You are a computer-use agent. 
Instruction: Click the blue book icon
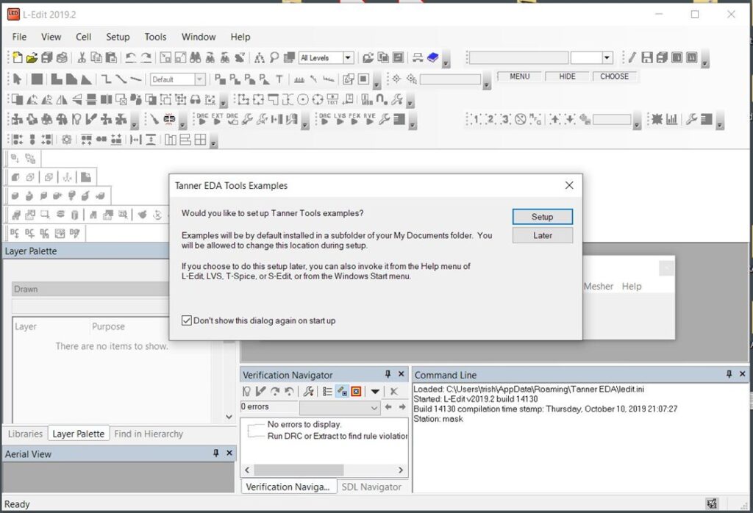pyautogui.click(x=432, y=57)
